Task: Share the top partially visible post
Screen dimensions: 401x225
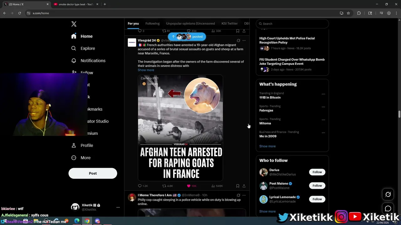Action: [244, 31]
